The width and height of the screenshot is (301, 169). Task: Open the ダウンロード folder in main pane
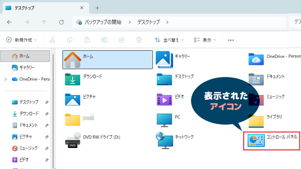click(84, 79)
